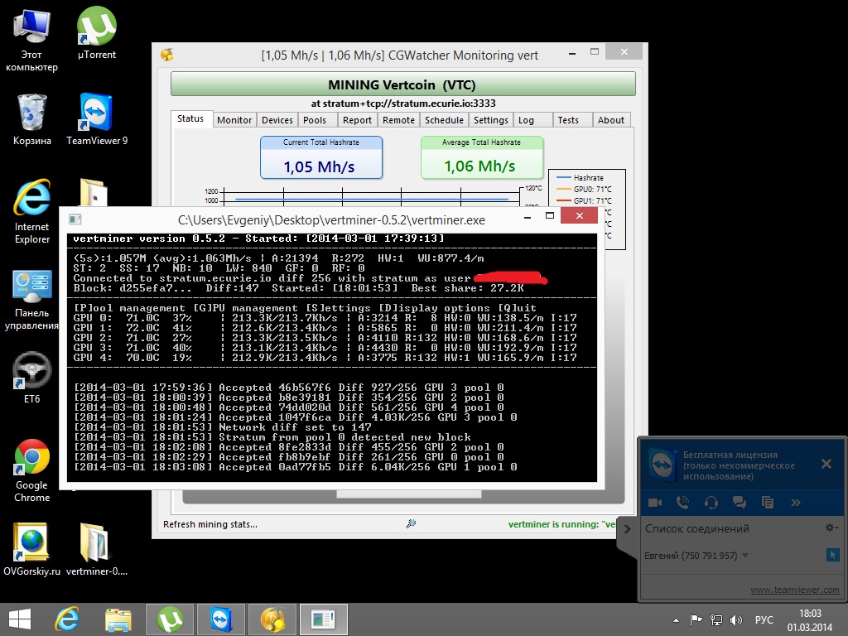The width and height of the screenshot is (848, 636).
Task: Switch to CGWatcher on the taskbar
Action: click(272, 619)
